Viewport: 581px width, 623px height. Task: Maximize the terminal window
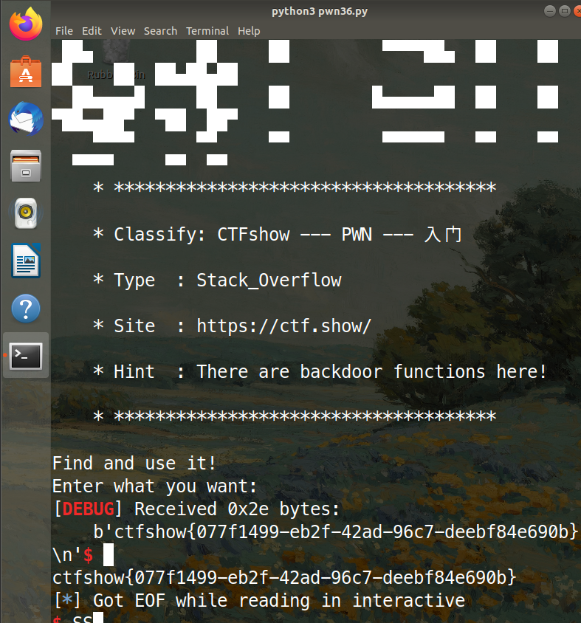(565, 11)
